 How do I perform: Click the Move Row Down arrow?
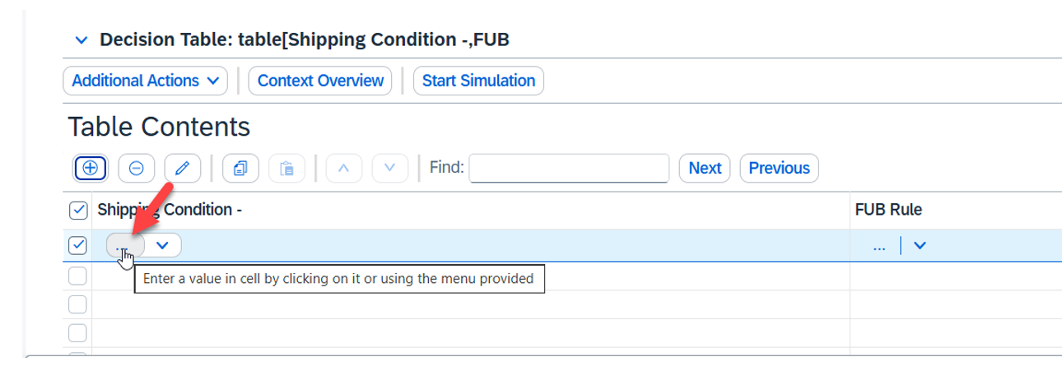(x=390, y=168)
